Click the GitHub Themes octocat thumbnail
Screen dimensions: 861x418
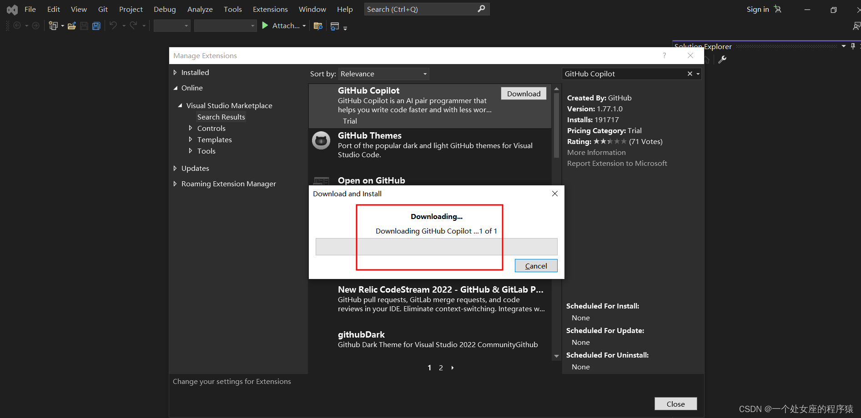pyautogui.click(x=321, y=140)
